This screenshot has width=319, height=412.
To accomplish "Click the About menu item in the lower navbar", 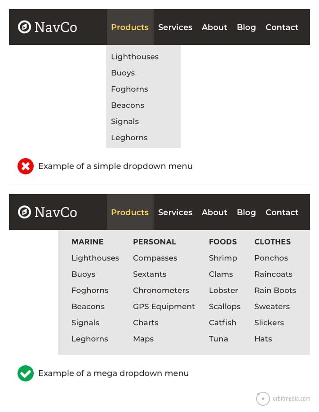I will click(214, 212).
